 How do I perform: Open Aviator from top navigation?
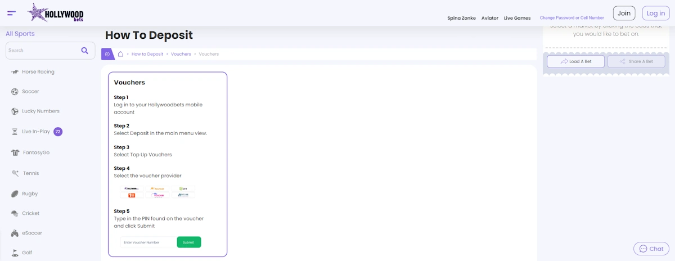(x=490, y=18)
